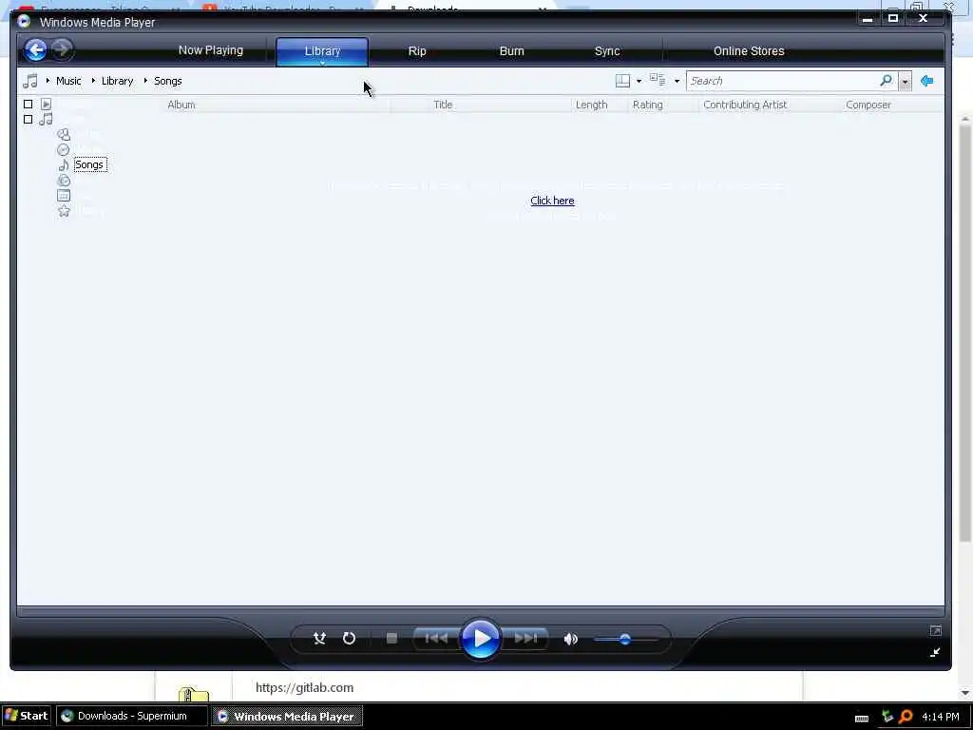This screenshot has height=730, width=973.
Task: Open the Start menu
Action: click(x=27, y=716)
